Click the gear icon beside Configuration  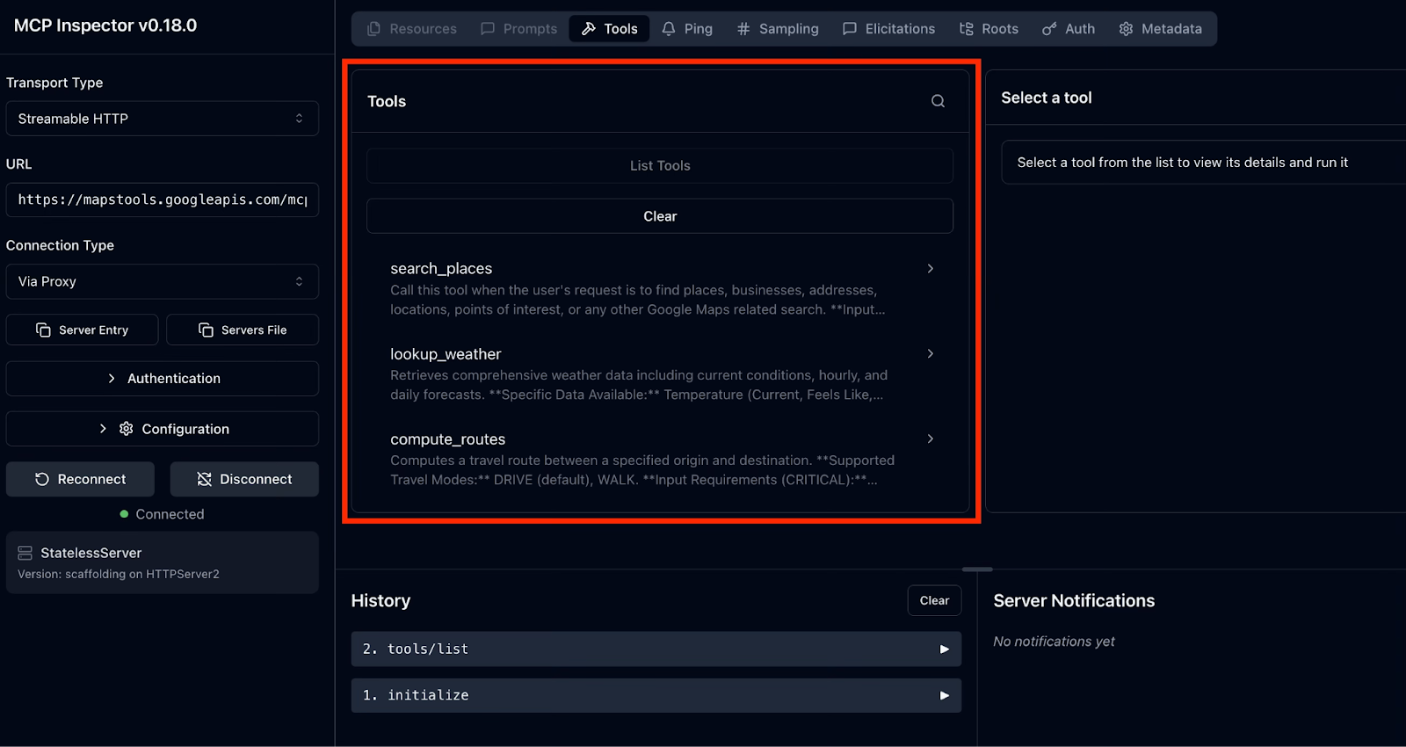click(x=127, y=429)
